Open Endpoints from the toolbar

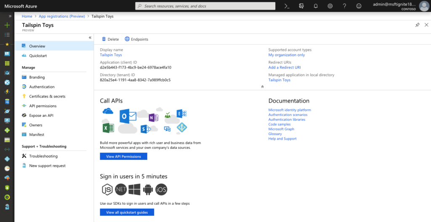point(136,39)
